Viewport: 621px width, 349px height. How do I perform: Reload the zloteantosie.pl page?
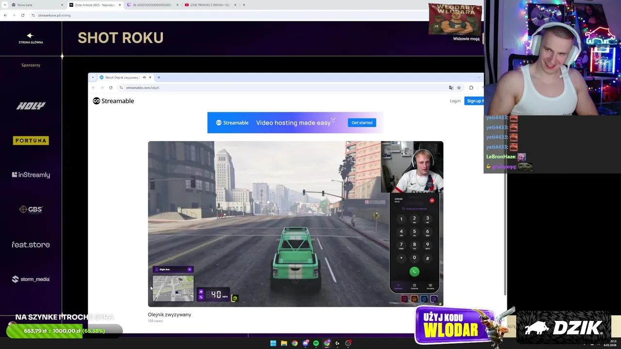point(22,15)
